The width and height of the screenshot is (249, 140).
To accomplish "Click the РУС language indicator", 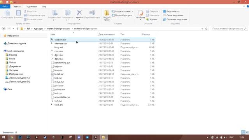I will tap(231, 137).
